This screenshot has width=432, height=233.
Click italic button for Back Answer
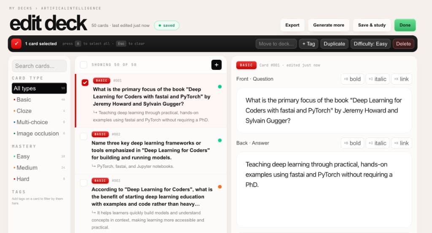(378, 143)
